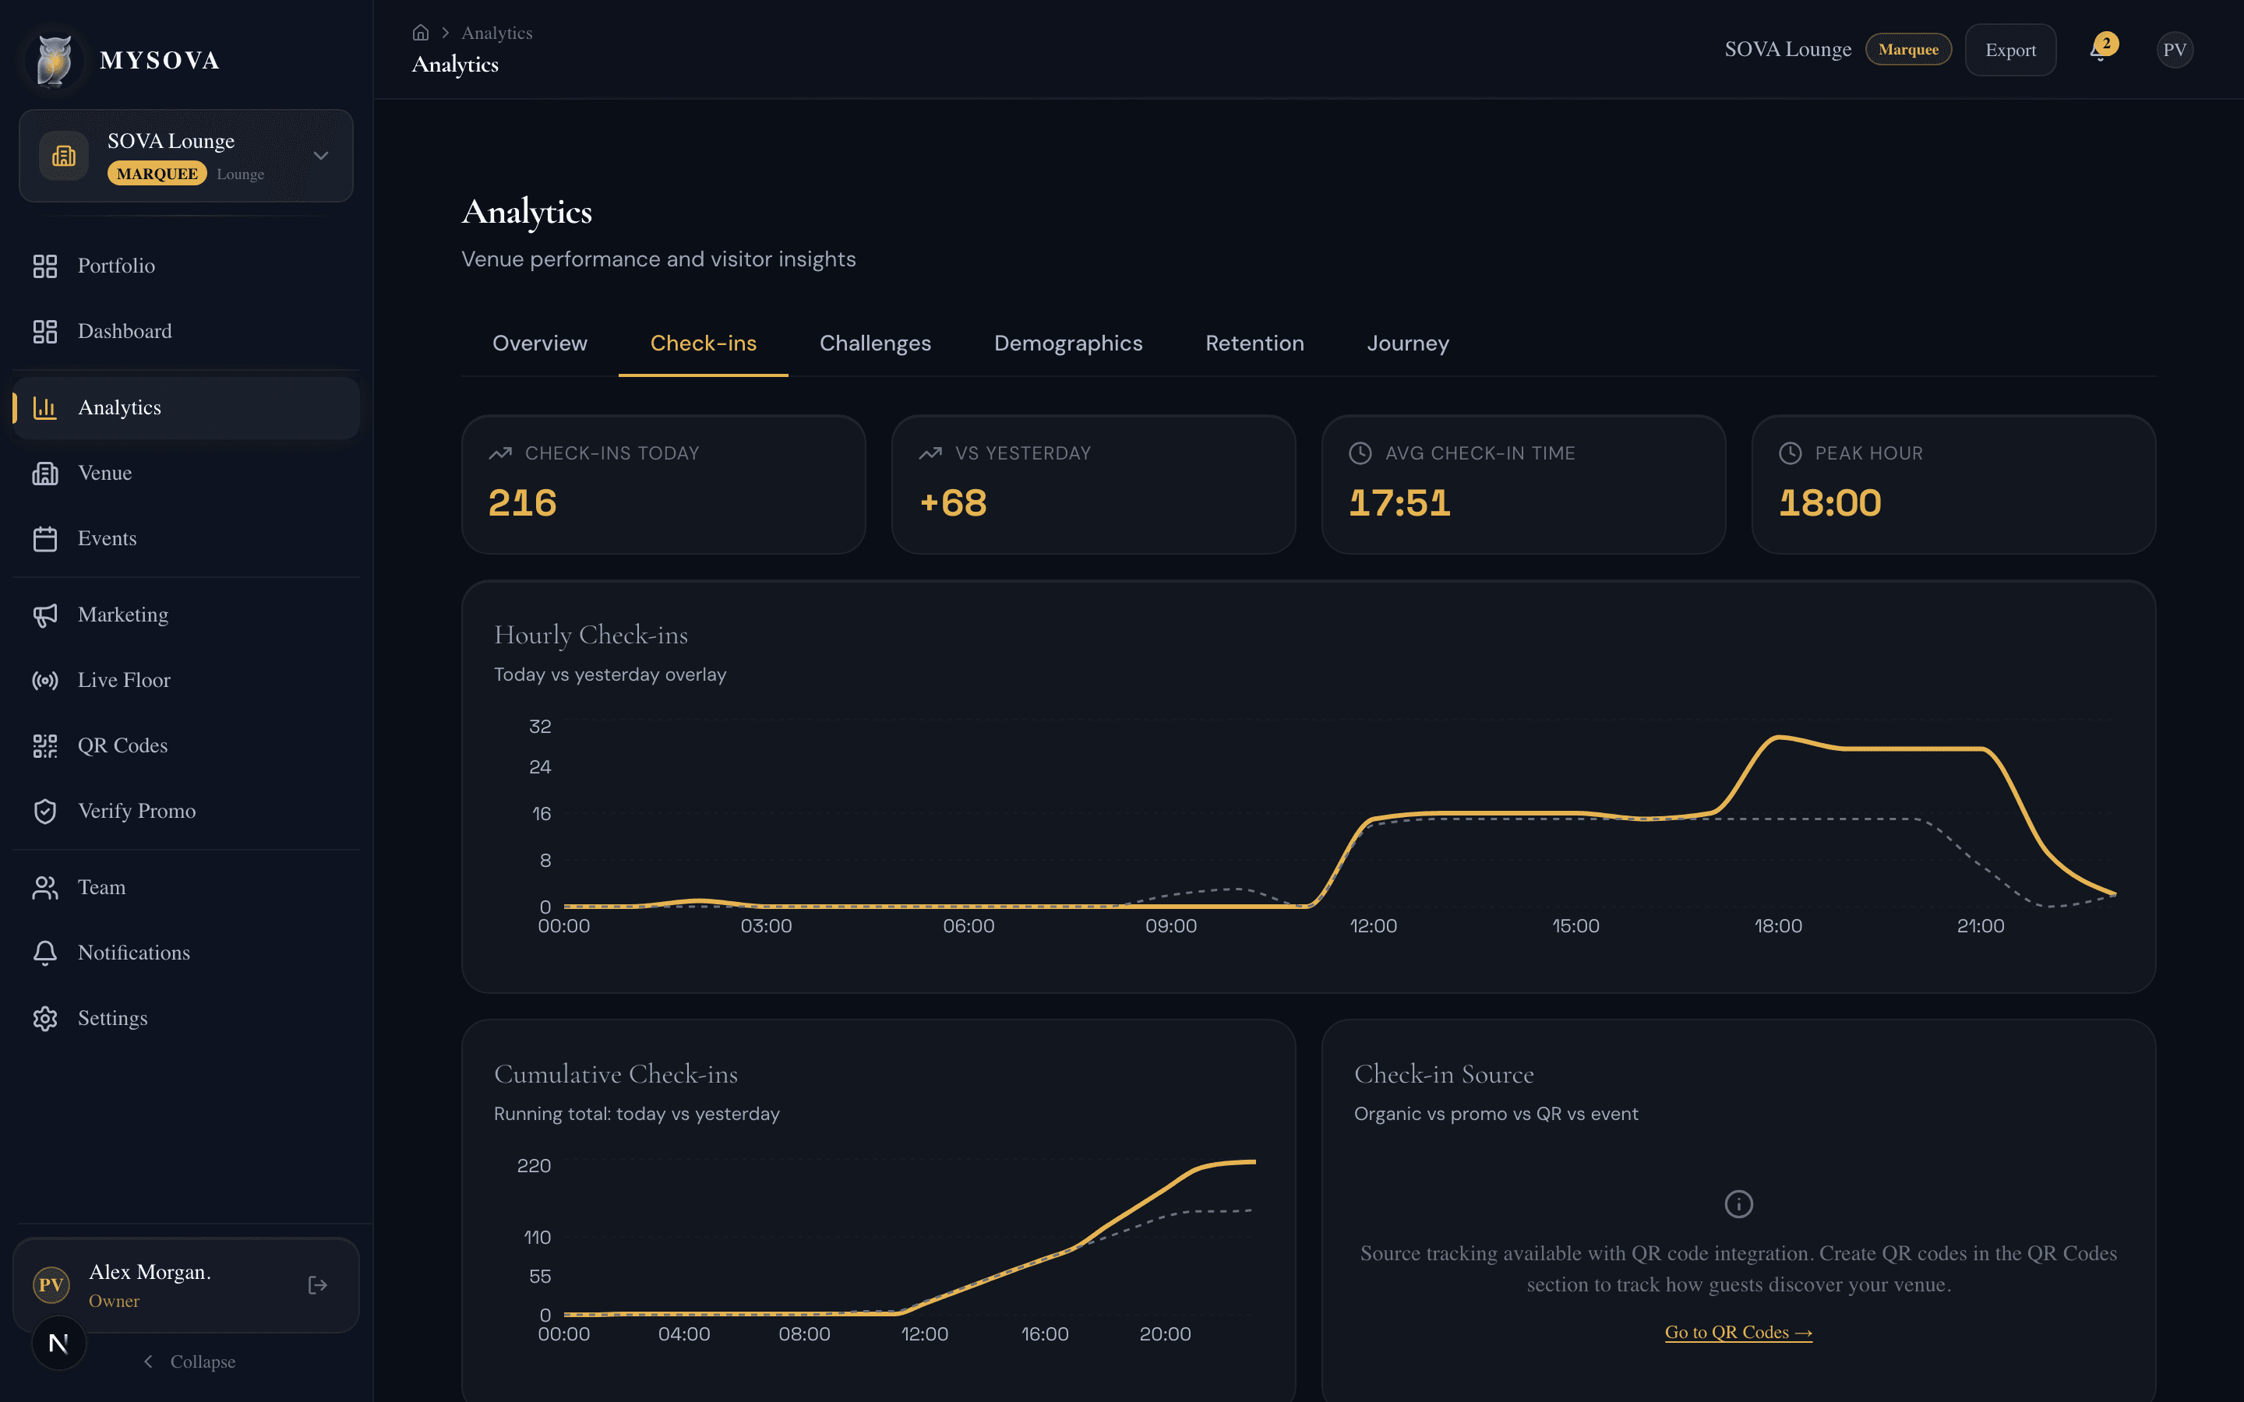This screenshot has width=2244, height=1402.
Task: Open Team settings via people icon
Action: tap(45, 887)
